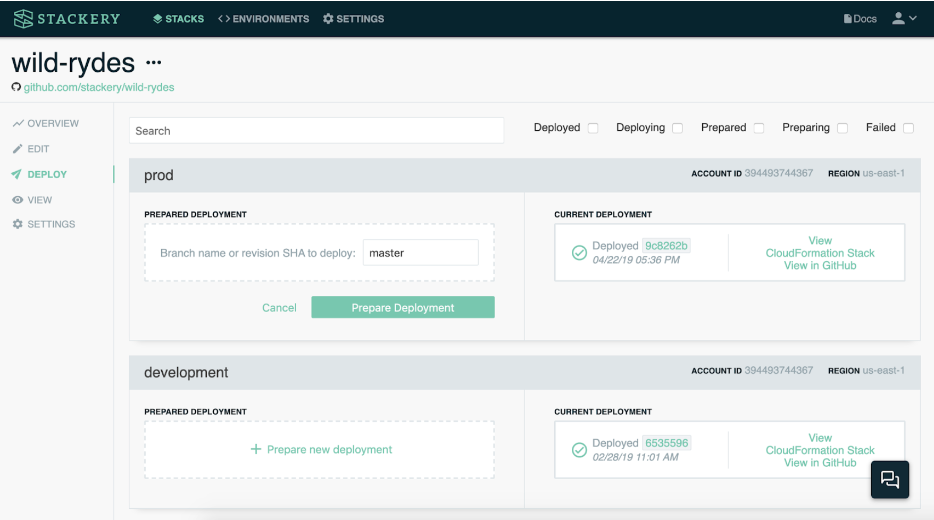This screenshot has height=520, width=934.
Task: Cancel the prod prepared deployment
Action: click(279, 308)
